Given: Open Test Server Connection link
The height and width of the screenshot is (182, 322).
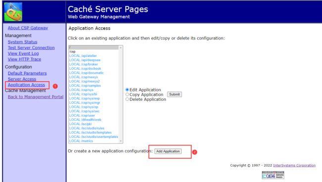Looking at the screenshot, I should click(x=31, y=48).
